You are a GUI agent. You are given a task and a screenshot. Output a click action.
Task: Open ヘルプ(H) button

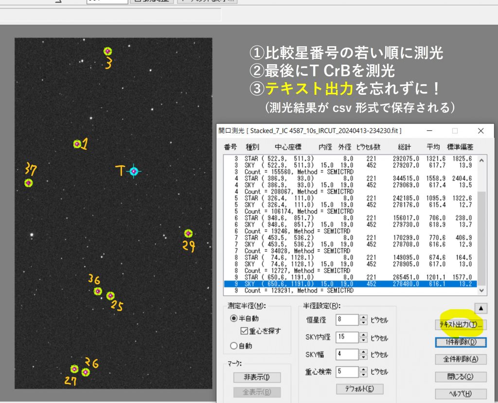coord(461,394)
